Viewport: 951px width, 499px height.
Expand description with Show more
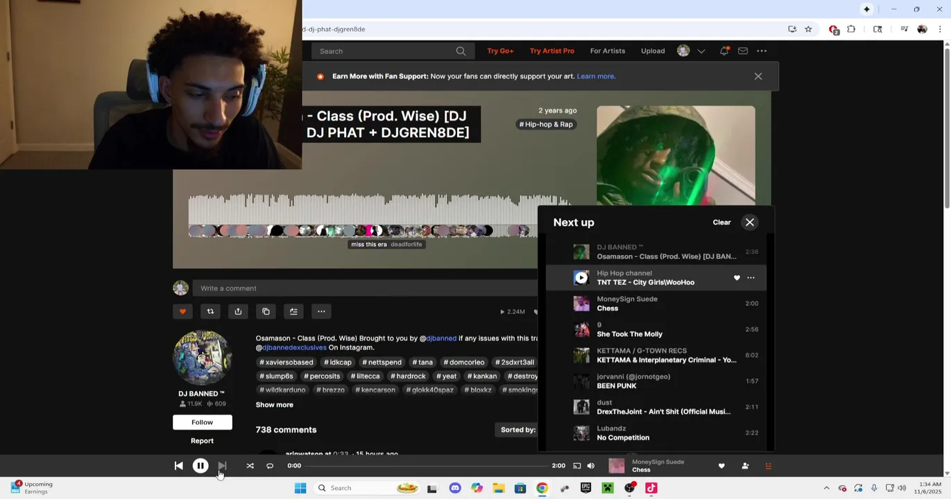pos(275,405)
